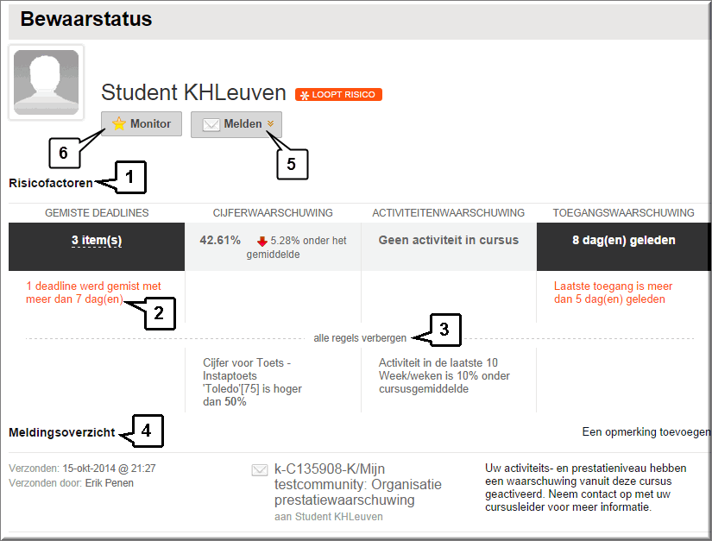Open the '3 item(s)' missed deadlines link
The height and width of the screenshot is (541, 712).
click(x=96, y=240)
